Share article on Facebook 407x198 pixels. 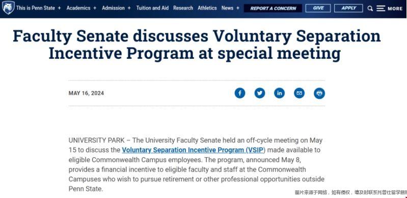point(240,93)
